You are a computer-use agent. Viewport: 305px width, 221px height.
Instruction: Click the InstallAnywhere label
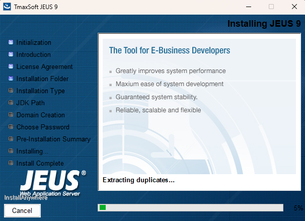point(26,198)
